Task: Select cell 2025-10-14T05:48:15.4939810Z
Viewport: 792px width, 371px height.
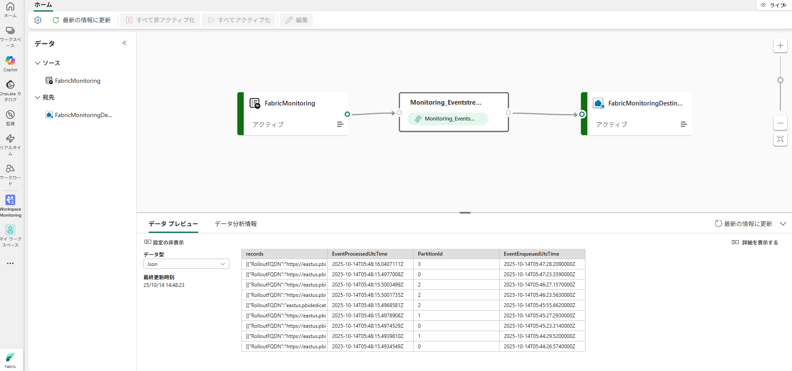Action: (370, 336)
